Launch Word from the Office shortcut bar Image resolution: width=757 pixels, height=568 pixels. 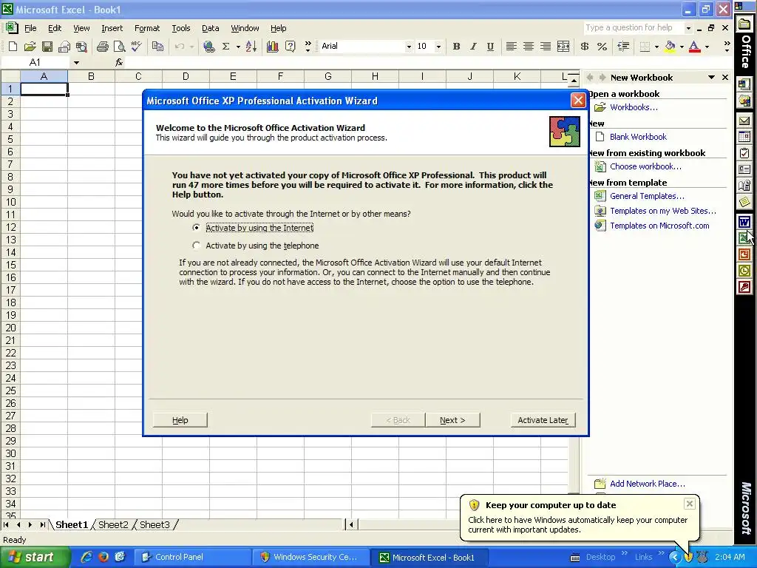coord(744,222)
